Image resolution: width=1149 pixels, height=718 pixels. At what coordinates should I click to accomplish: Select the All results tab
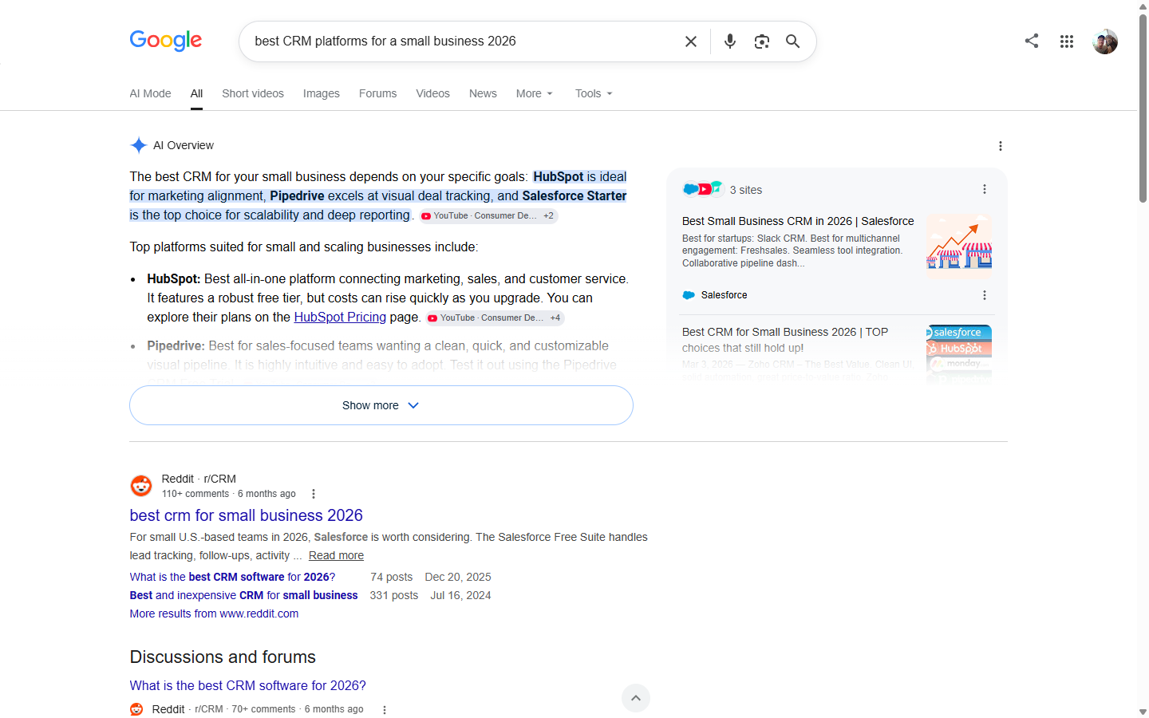coord(196,93)
